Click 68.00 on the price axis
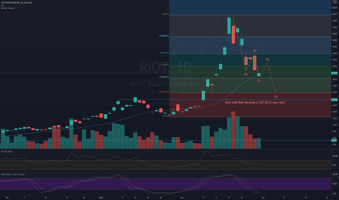This screenshot has width=339, height=200. (x=335, y=34)
